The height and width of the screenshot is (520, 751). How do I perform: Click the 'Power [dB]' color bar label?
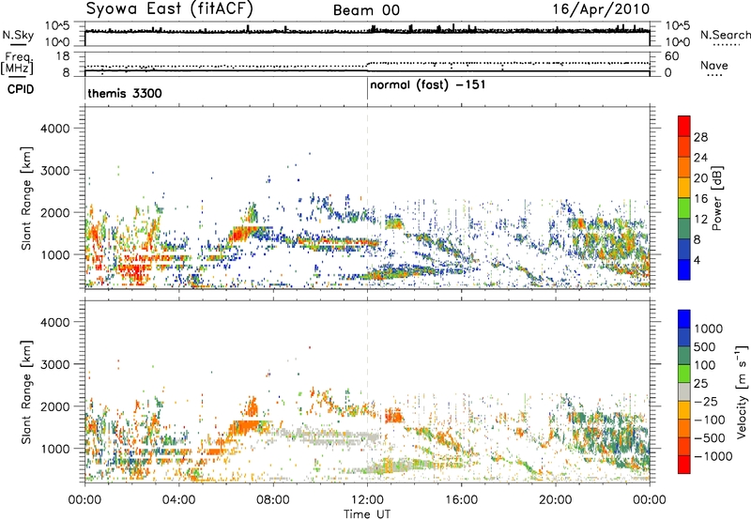coord(716,198)
